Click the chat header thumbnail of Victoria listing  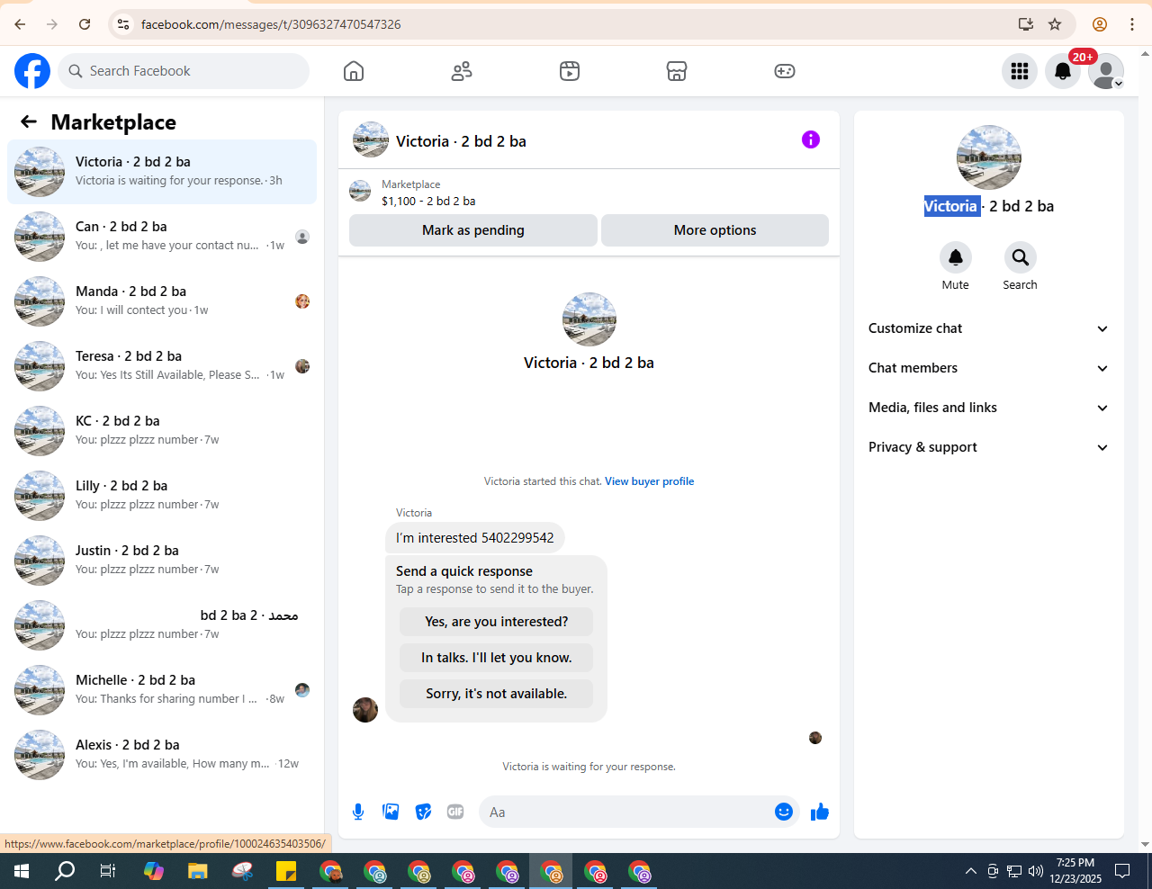point(371,140)
